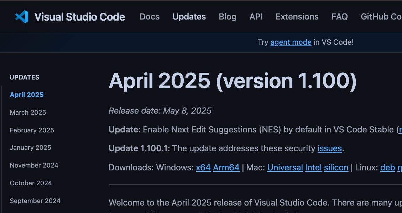Open the Blog section

pyautogui.click(x=228, y=16)
